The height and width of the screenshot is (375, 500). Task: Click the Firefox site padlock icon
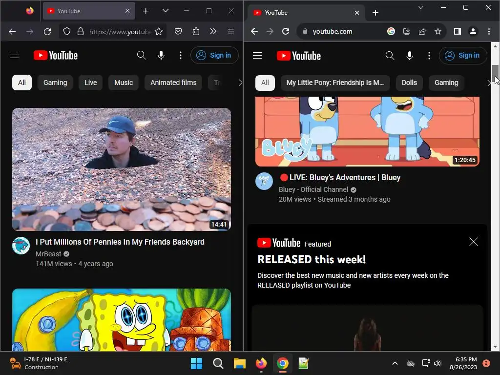81,31
